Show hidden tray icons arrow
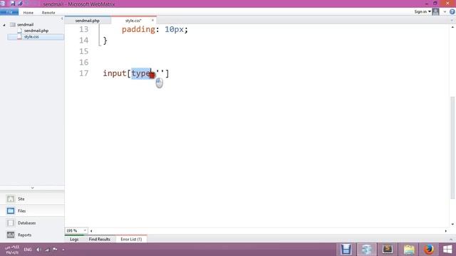The height and width of the screenshot is (256, 456). click(x=63, y=250)
